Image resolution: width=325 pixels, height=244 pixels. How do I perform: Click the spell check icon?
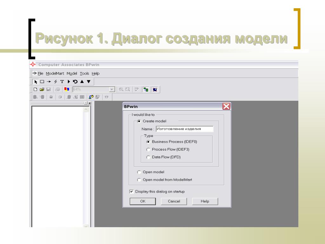[136, 89]
